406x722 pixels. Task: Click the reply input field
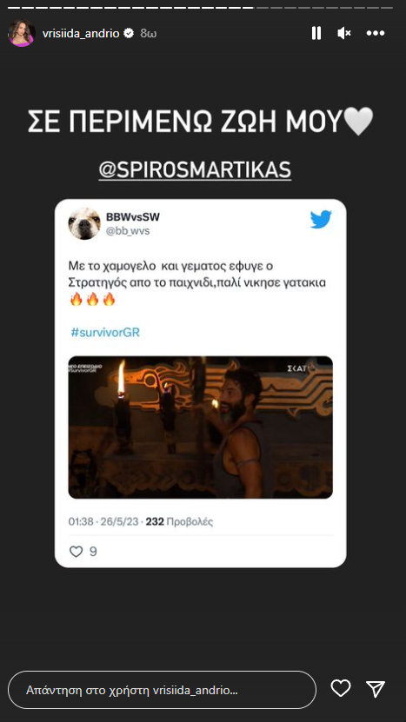163,690
